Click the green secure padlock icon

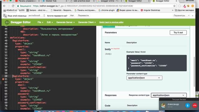click(x=18, y=6)
